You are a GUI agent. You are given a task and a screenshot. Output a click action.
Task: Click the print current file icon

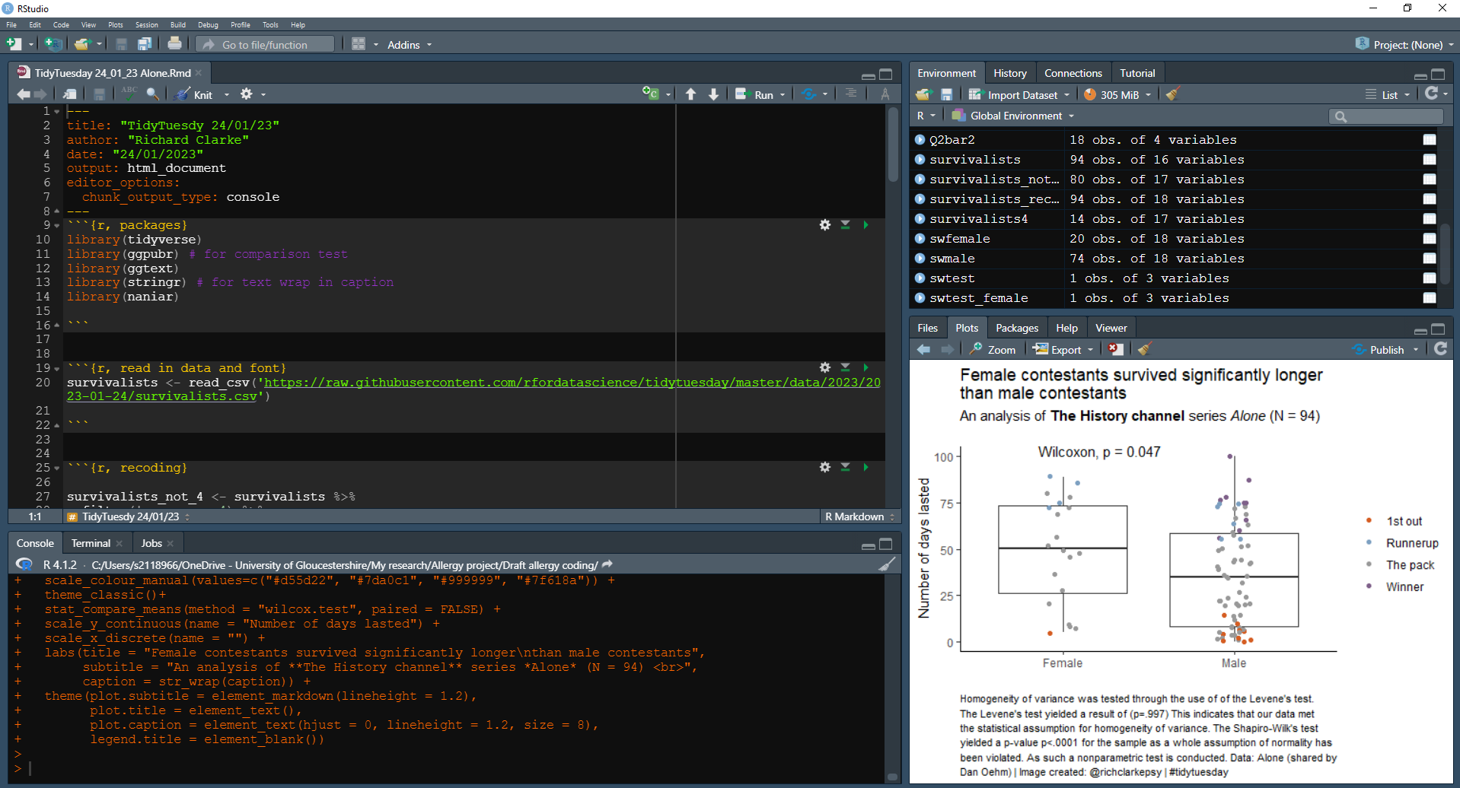pos(174,44)
